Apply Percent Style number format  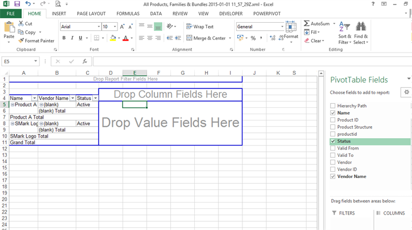click(253, 38)
